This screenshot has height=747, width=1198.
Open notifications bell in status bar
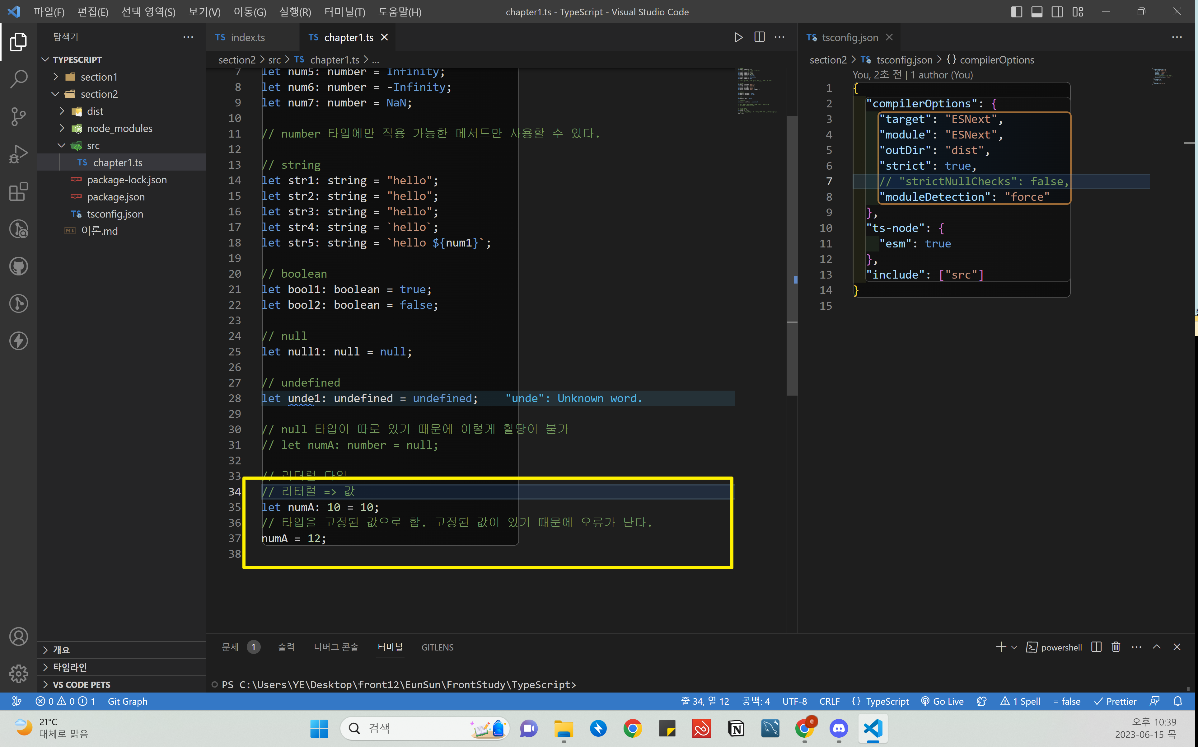tap(1178, 701)
